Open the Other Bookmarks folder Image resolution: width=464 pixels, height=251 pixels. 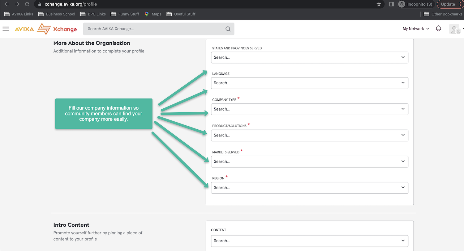pos(443,14)
